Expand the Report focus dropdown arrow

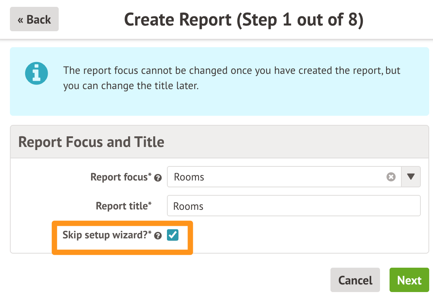click(411, 177)
